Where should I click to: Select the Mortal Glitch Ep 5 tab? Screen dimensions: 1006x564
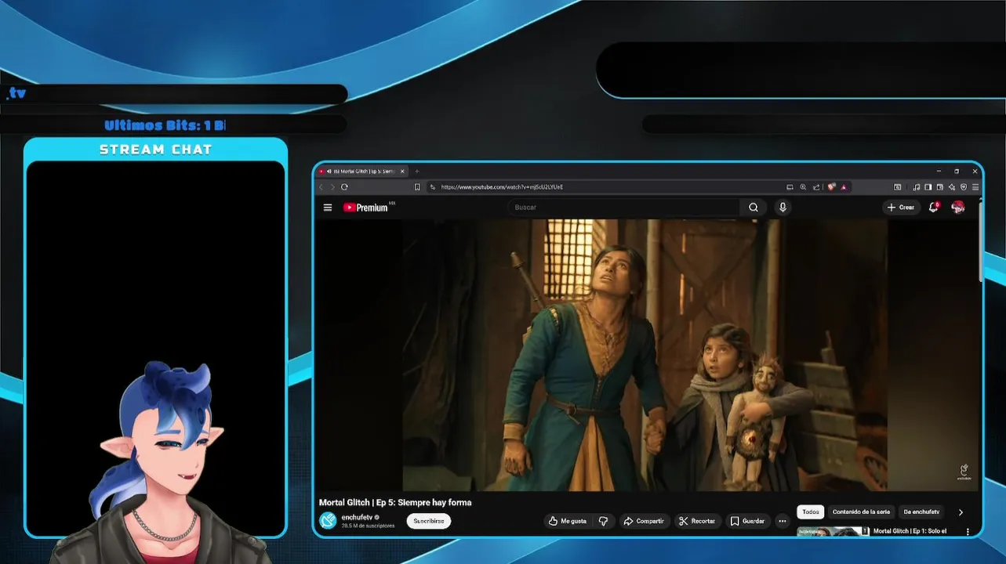362,171
